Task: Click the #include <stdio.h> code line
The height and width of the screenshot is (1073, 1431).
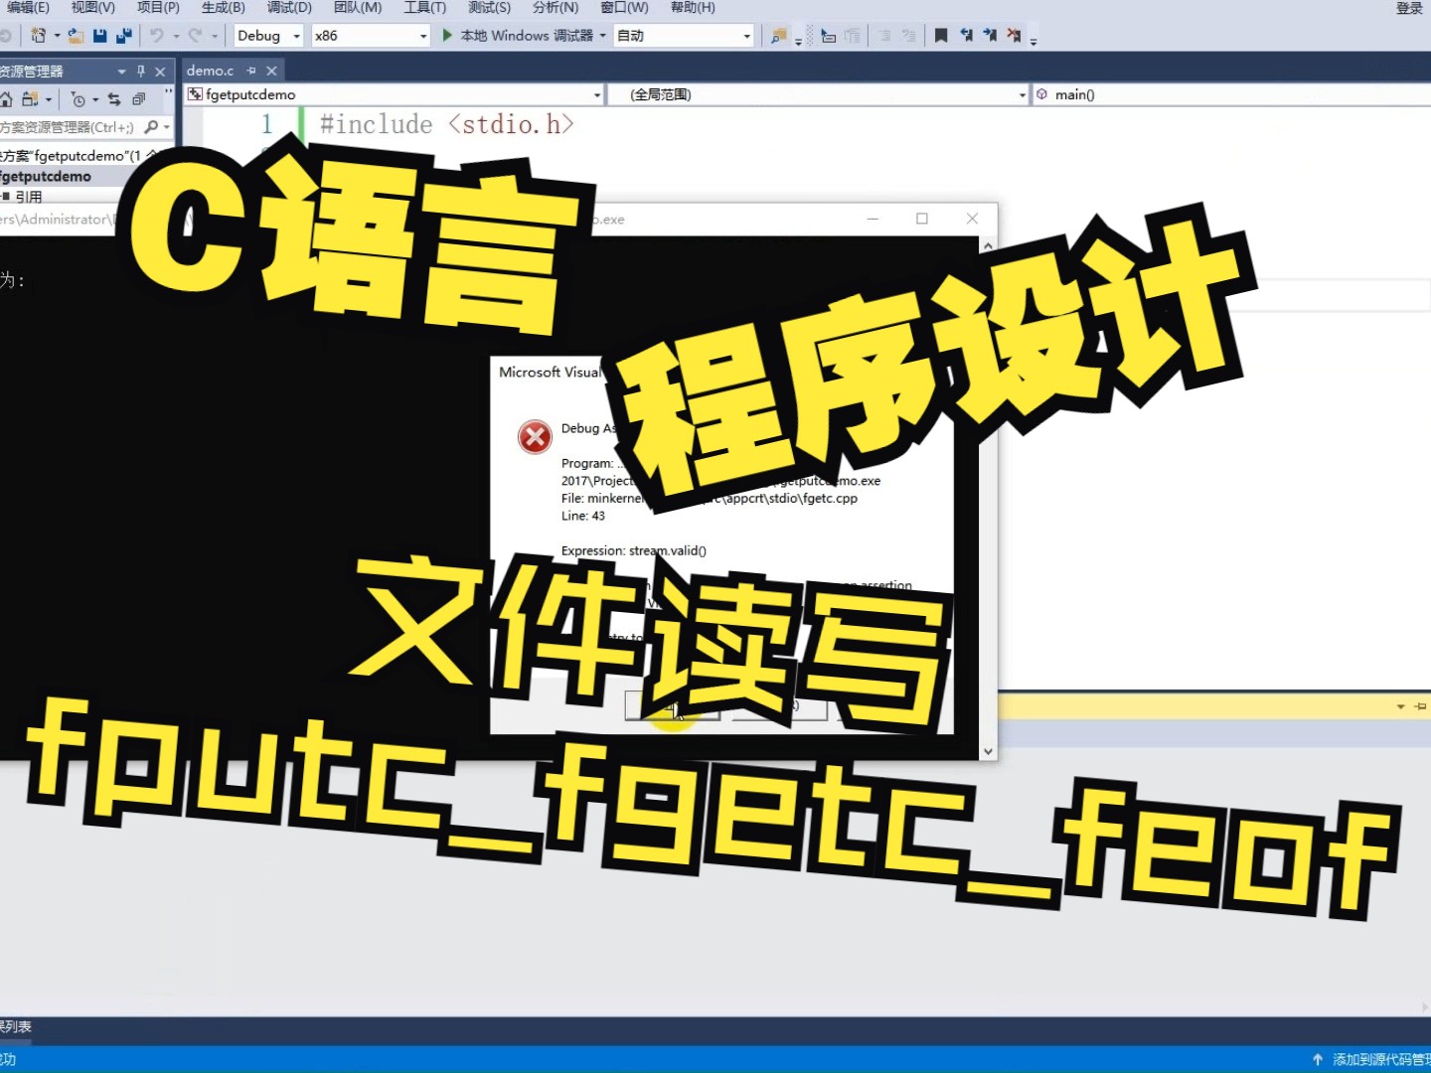Action: pyautogui.click(x=446, y=124)
